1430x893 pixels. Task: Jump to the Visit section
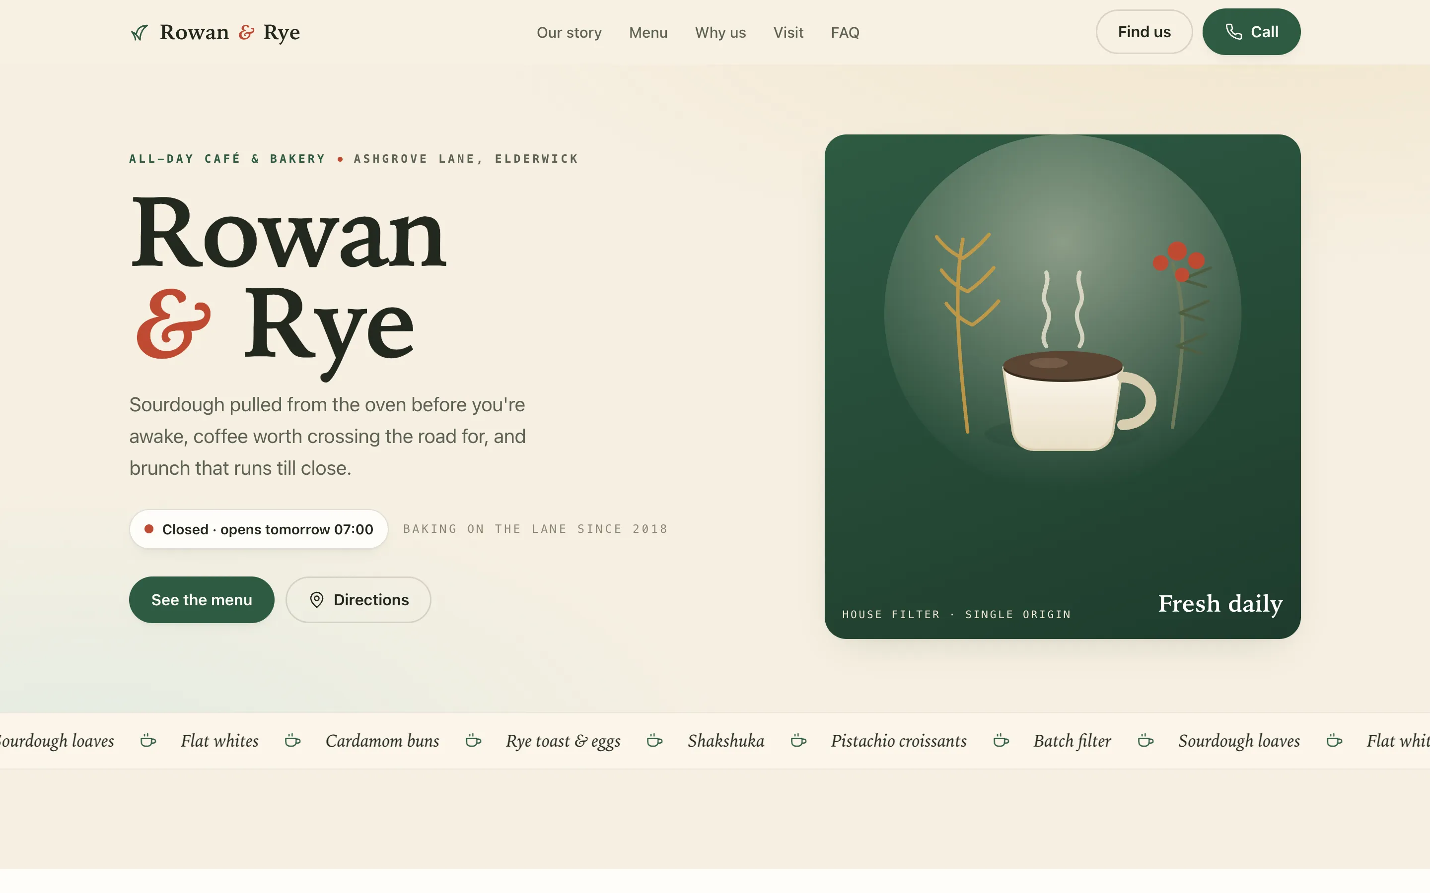[x=788, y=32]
